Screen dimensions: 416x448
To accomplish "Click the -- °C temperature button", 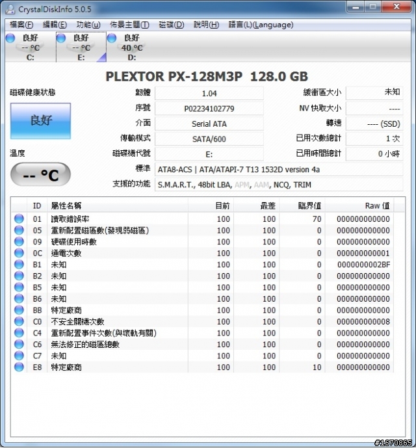I will tap(40, 174).
